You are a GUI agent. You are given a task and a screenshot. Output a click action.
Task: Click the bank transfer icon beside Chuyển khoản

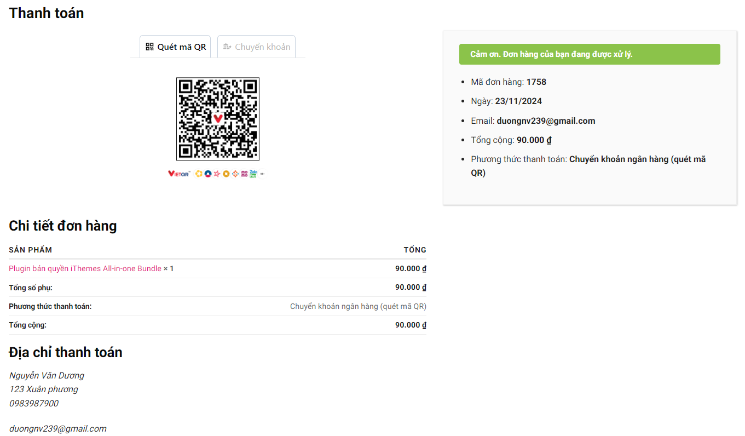click(x=227, y=47)
